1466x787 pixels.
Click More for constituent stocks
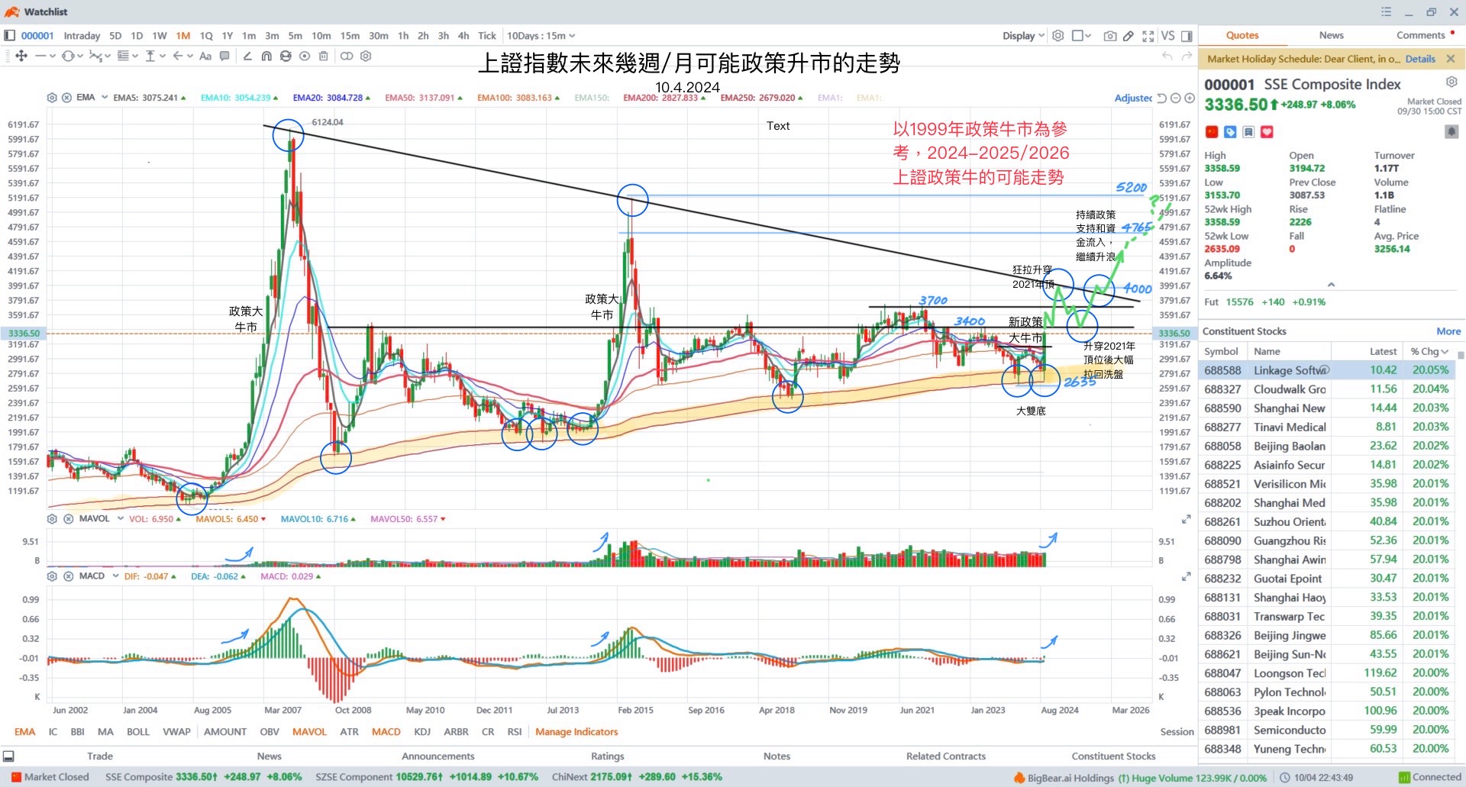tap(1448, 331)
